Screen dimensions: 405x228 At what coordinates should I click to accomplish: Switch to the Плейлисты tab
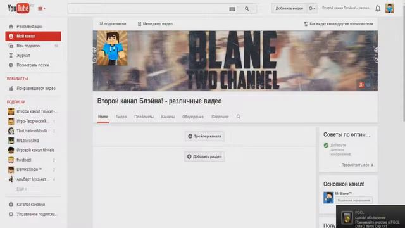pyautogui.click(x=144, y=117)
